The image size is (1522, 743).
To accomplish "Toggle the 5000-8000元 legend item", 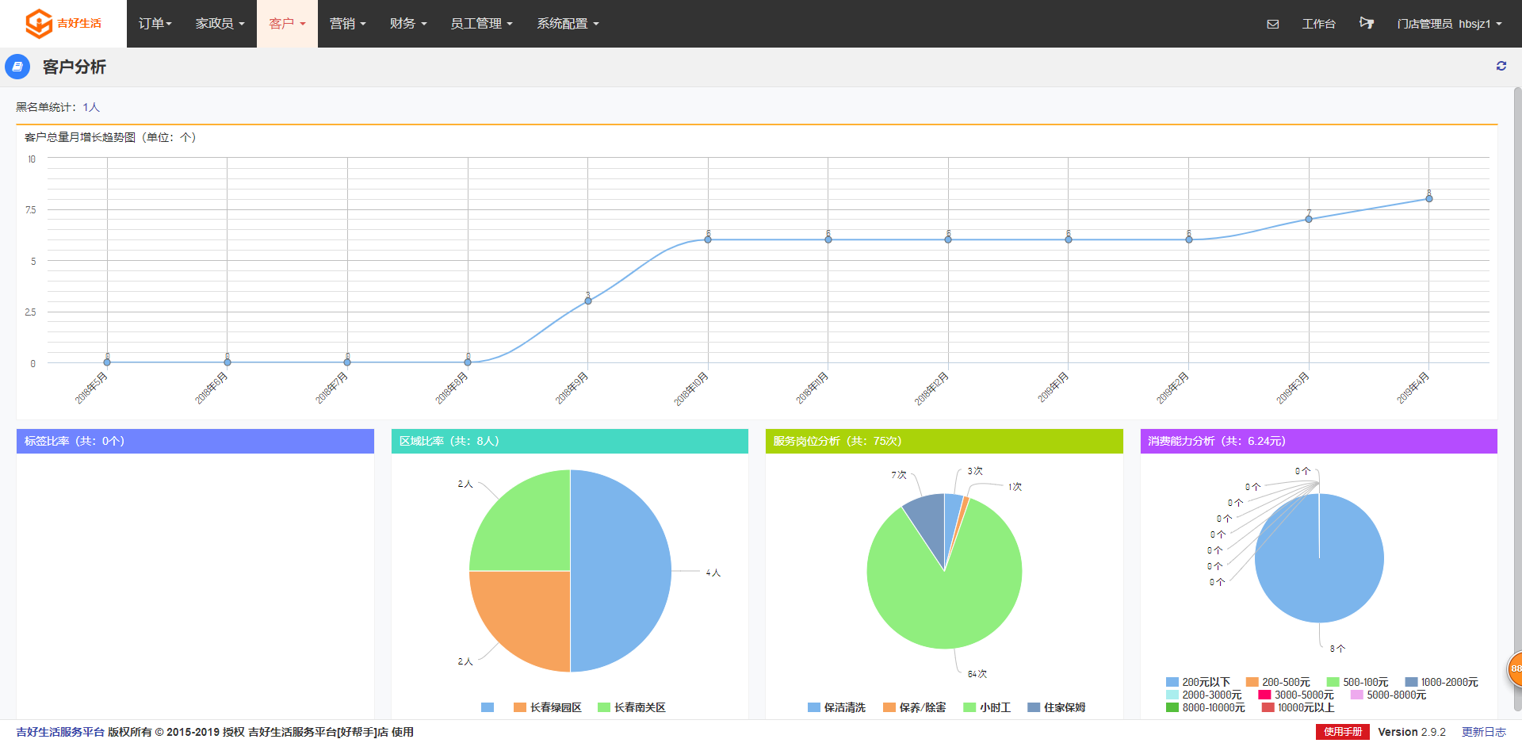I will [x=1388, y=695].
